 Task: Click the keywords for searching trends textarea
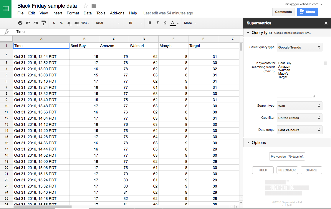click(296, 78)
